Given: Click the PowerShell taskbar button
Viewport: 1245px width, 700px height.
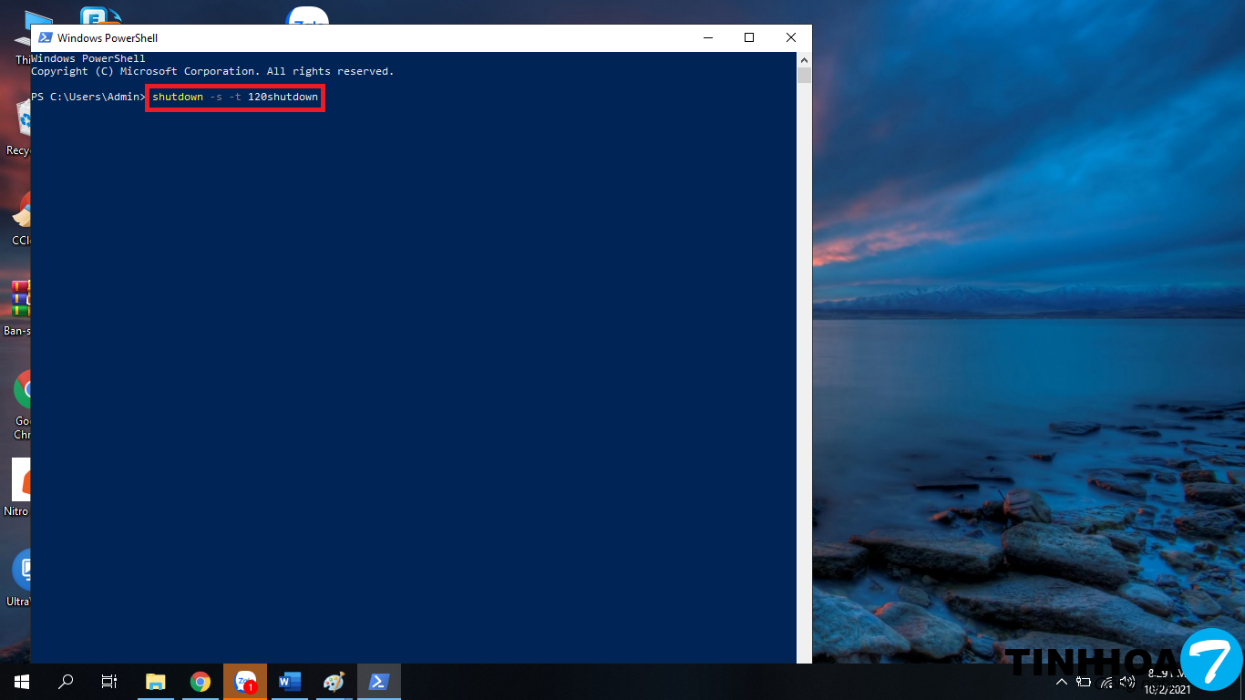Looking at the screenshot, I should (x=378, y=681).
